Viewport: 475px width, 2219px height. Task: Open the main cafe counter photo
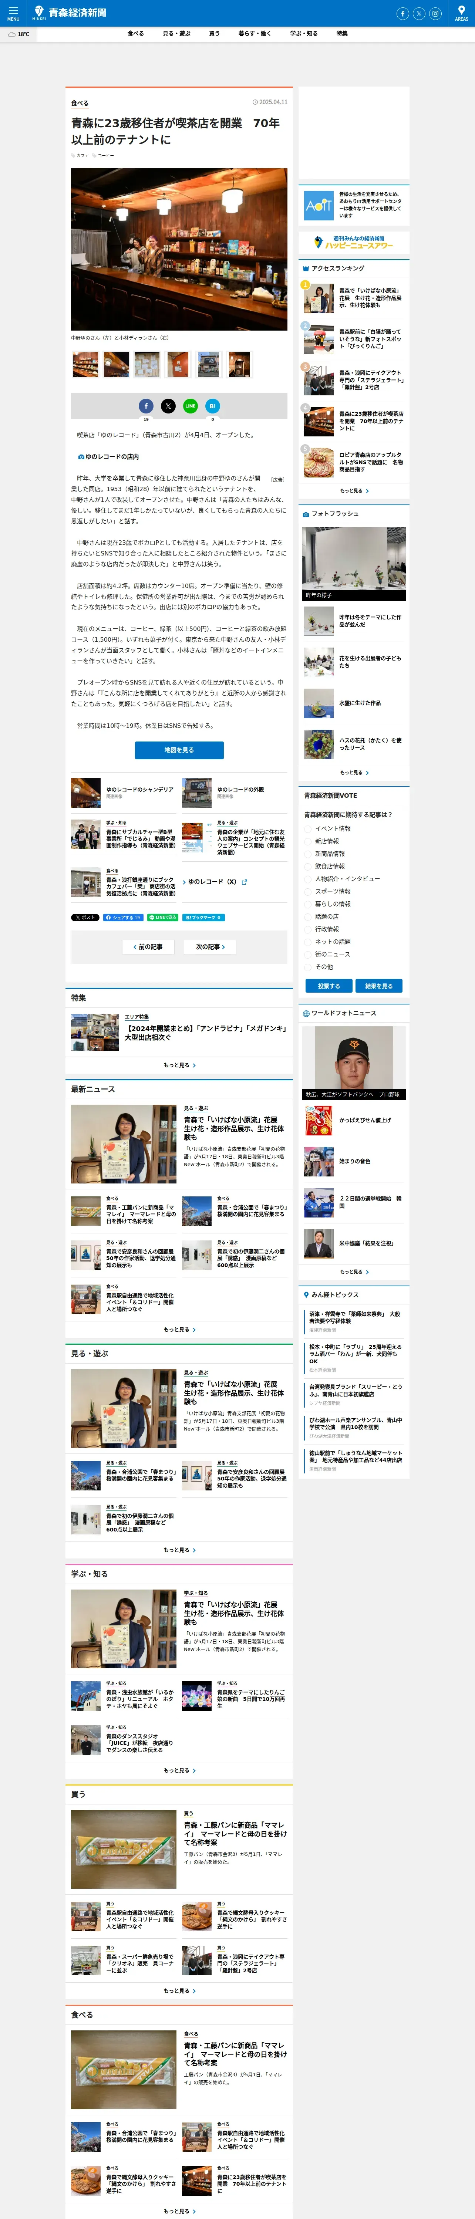[179, 250]
